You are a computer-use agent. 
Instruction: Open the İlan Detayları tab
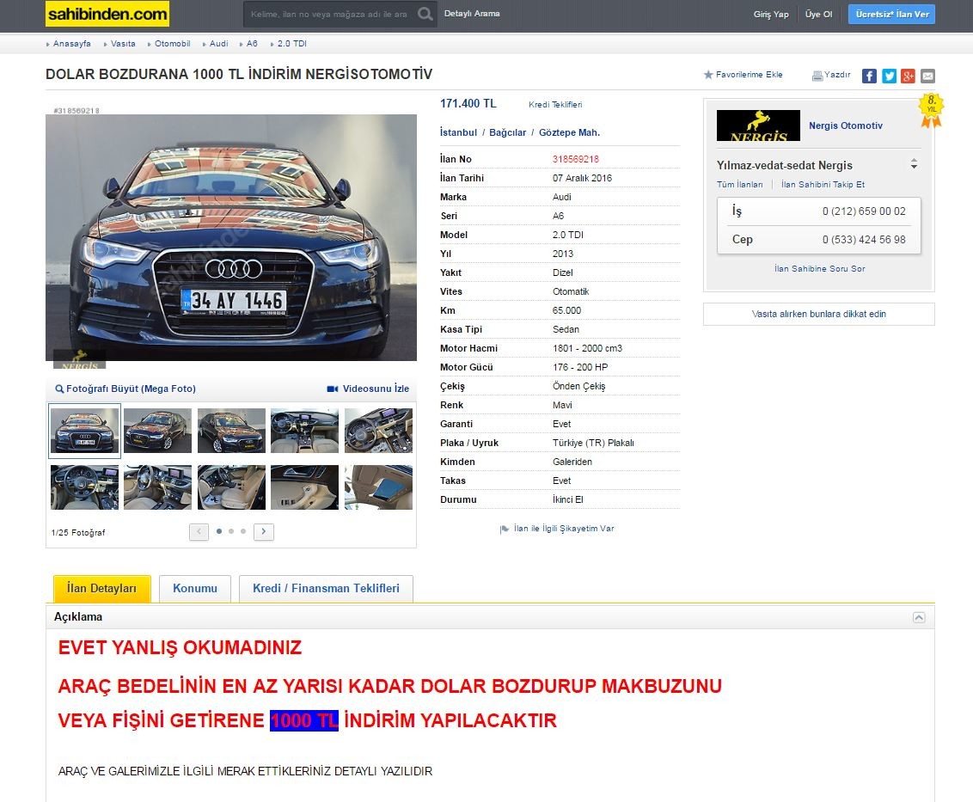click(x=101, y=589)
